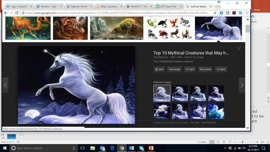Close the mythical beasts tab
The image size is (270, 152).
point(211,7)
